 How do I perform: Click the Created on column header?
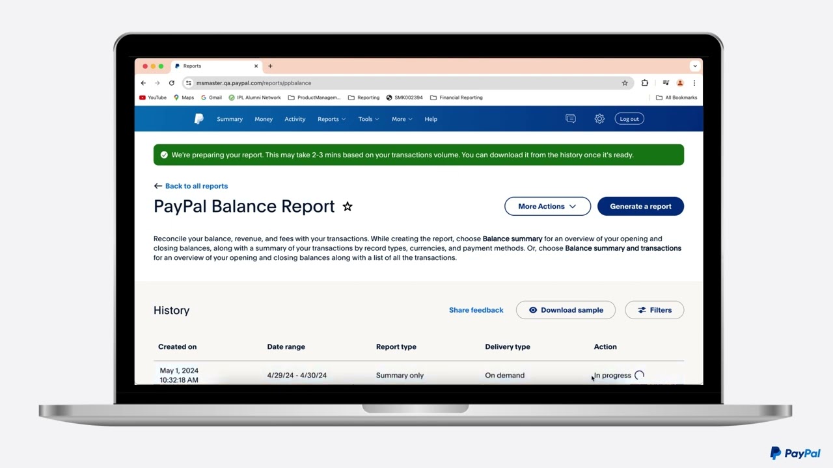pos(177,347)
